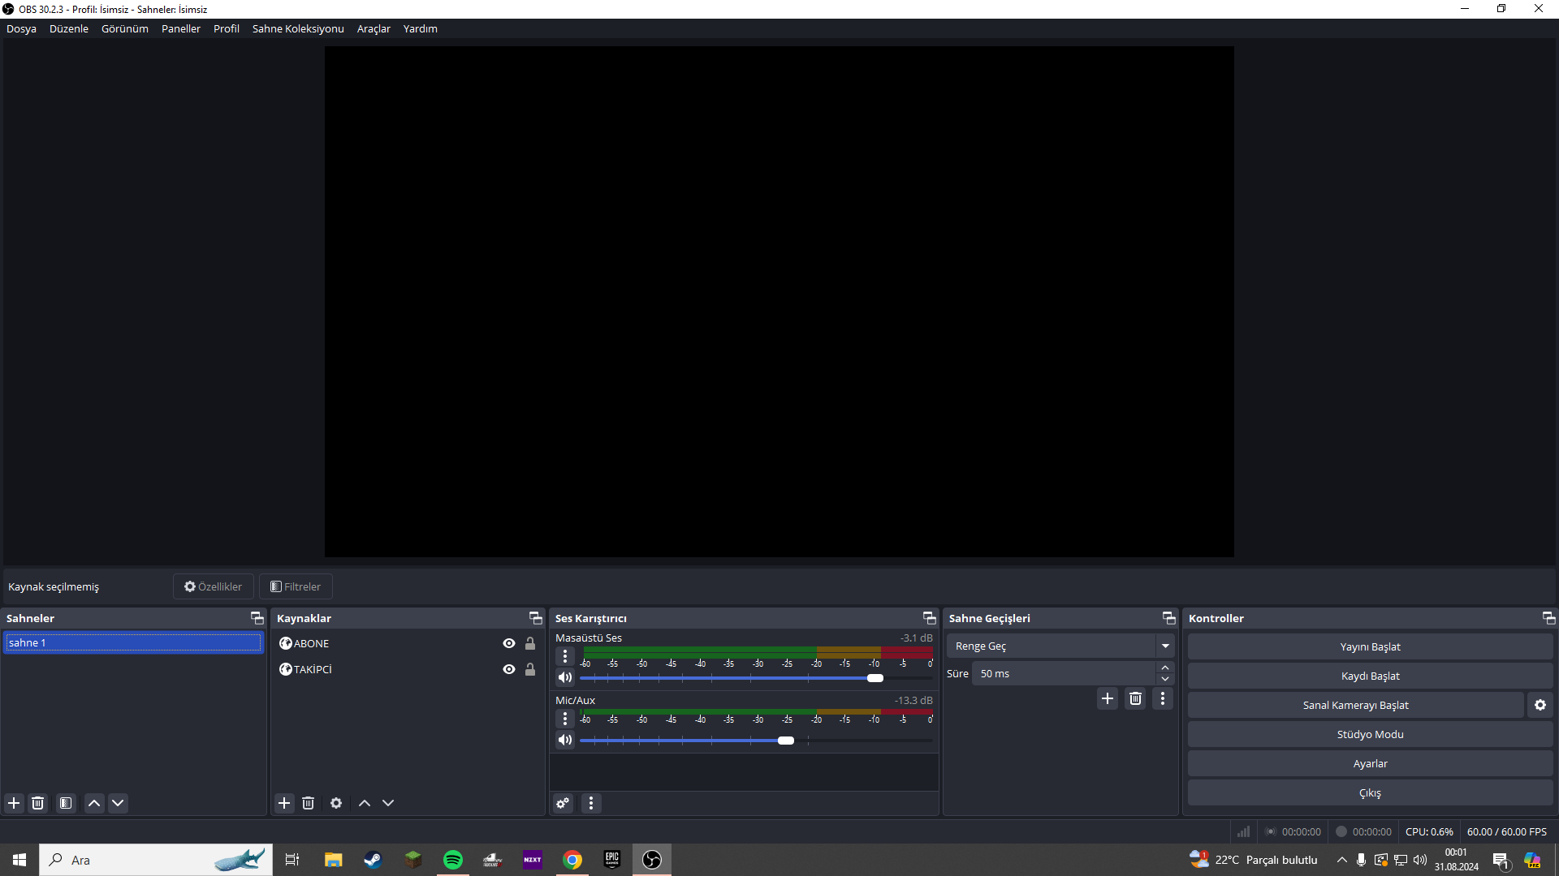Open virtual camera settings gear
Image resolution: width=1559 pixels, height=876 pixels.
tap(1540, 705)
